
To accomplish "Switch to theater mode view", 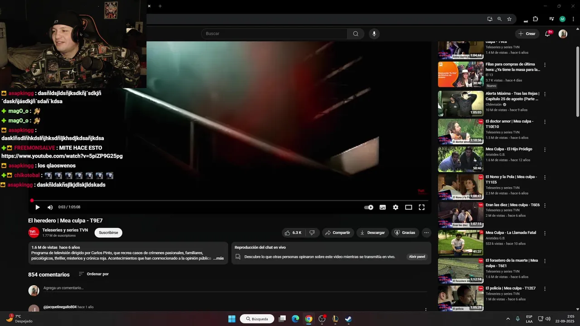I will (x=408, y=207).
